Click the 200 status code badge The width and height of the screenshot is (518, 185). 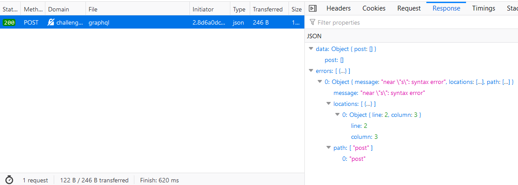click(9, 22)
